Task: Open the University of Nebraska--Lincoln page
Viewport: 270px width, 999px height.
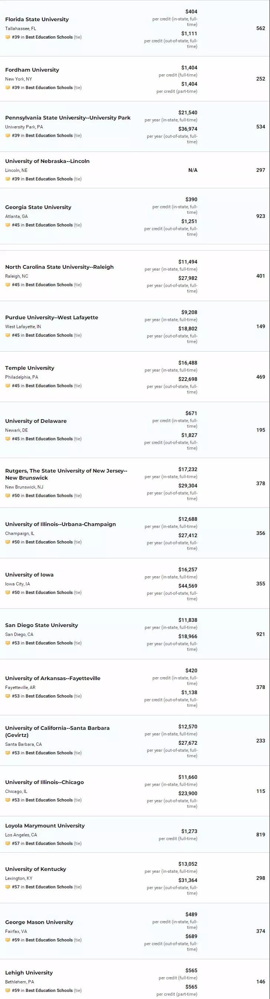Action: coord(47,161)
